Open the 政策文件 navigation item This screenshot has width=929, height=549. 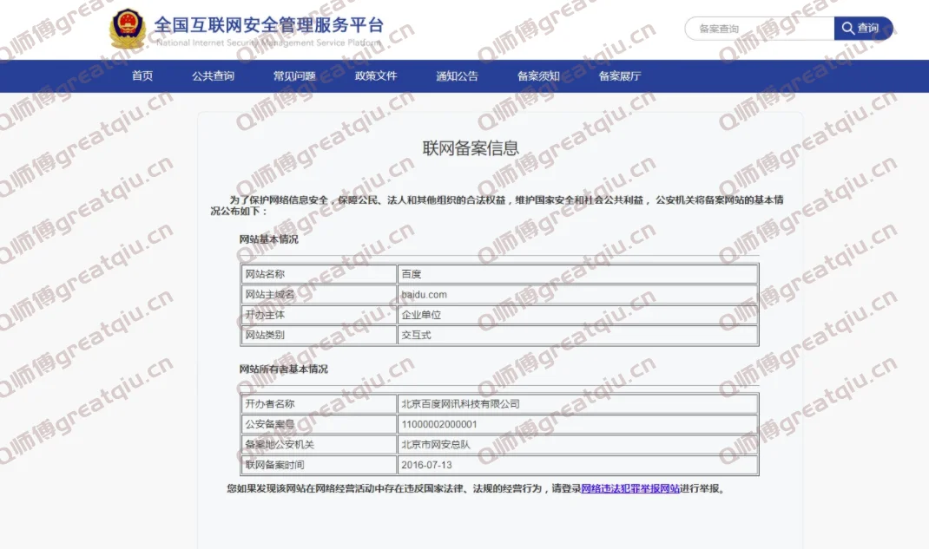(x=375, y=76)
